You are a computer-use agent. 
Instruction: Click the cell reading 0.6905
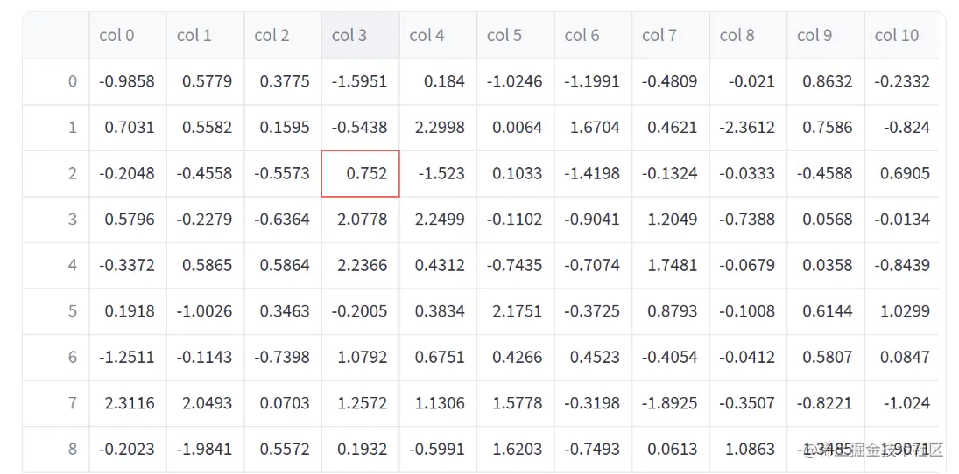pyautogui.click(x=902, y=173)
